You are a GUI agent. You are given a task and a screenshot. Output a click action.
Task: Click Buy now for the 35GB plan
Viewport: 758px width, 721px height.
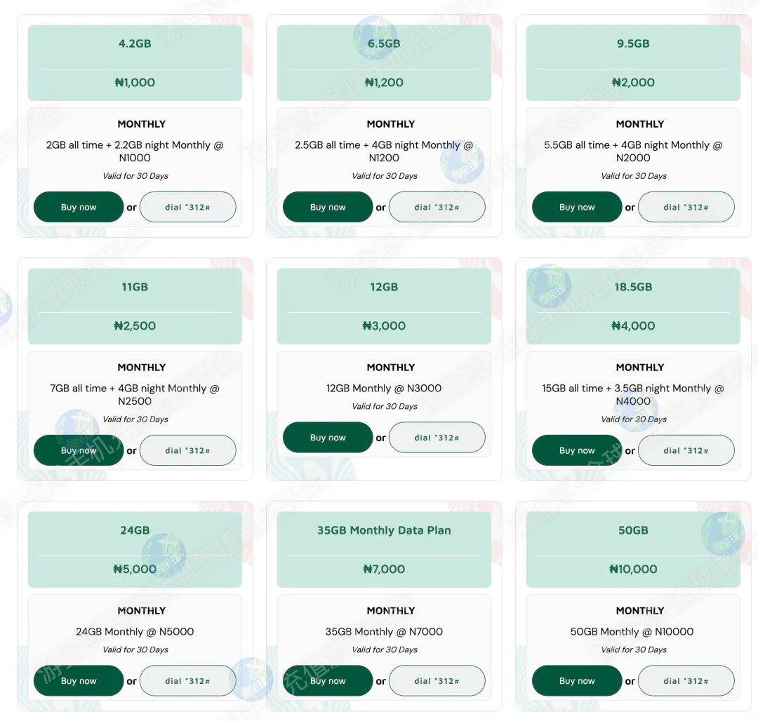click(x=328, y=680)
